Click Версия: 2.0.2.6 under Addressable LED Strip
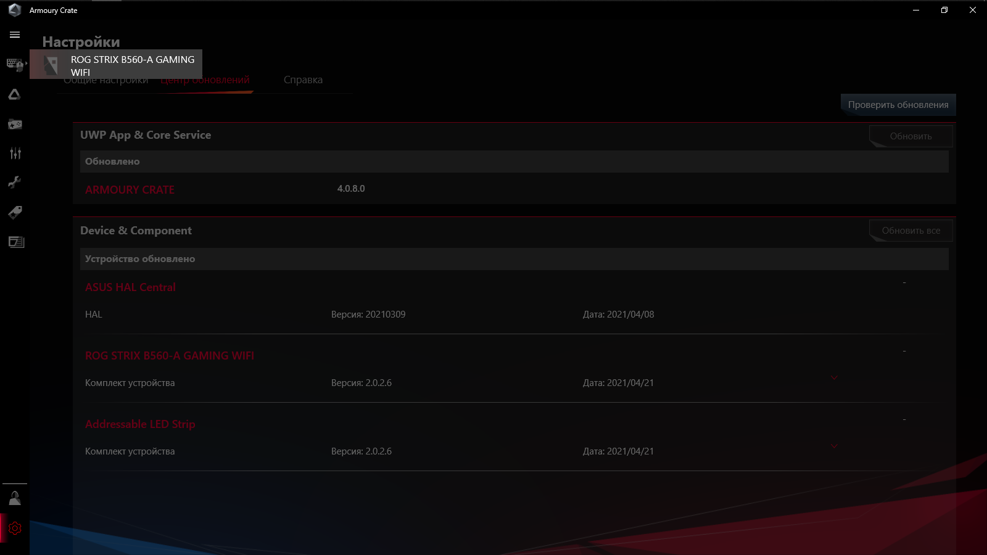The height and width of the screenshot is (555, 987). [x=361, y=451]
